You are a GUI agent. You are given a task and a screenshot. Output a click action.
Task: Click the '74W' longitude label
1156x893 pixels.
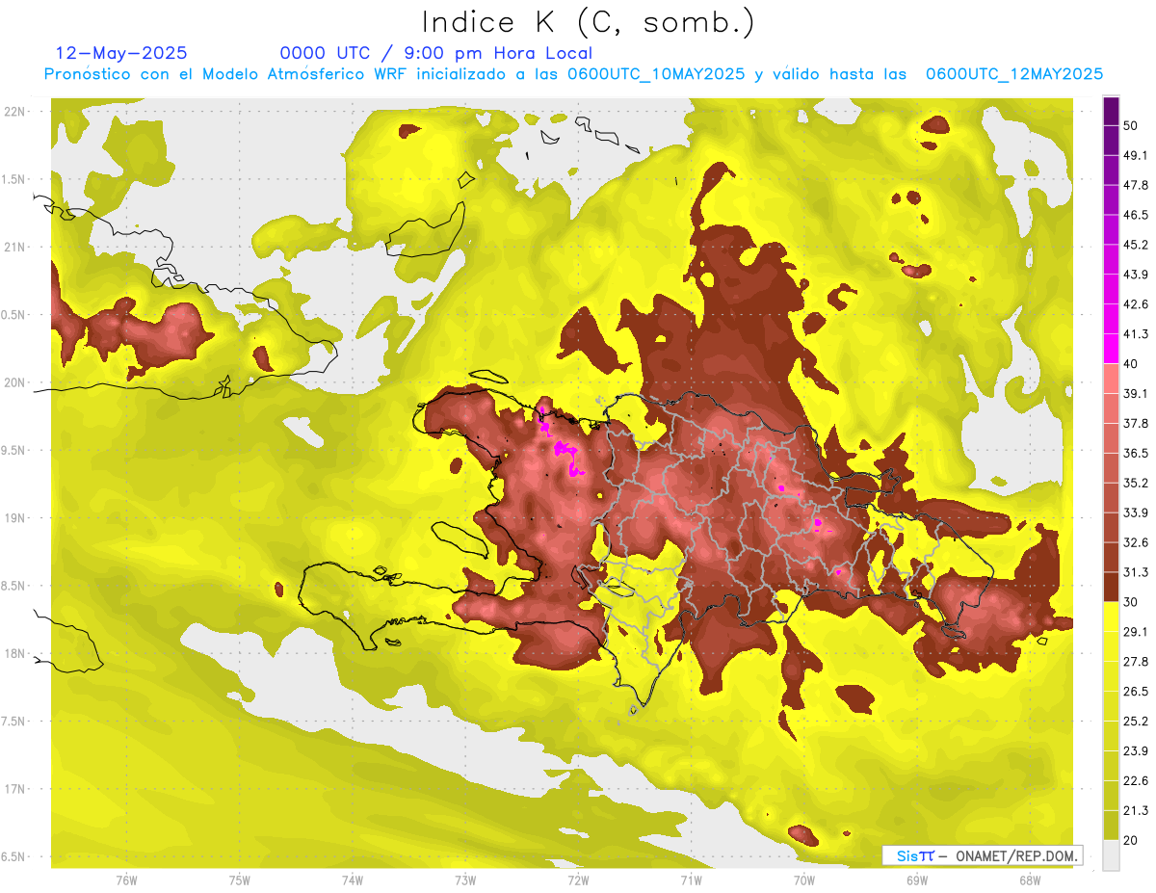(353, 880)
